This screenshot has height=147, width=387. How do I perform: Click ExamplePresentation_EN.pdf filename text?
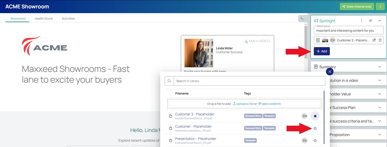(x=193, y=143)
